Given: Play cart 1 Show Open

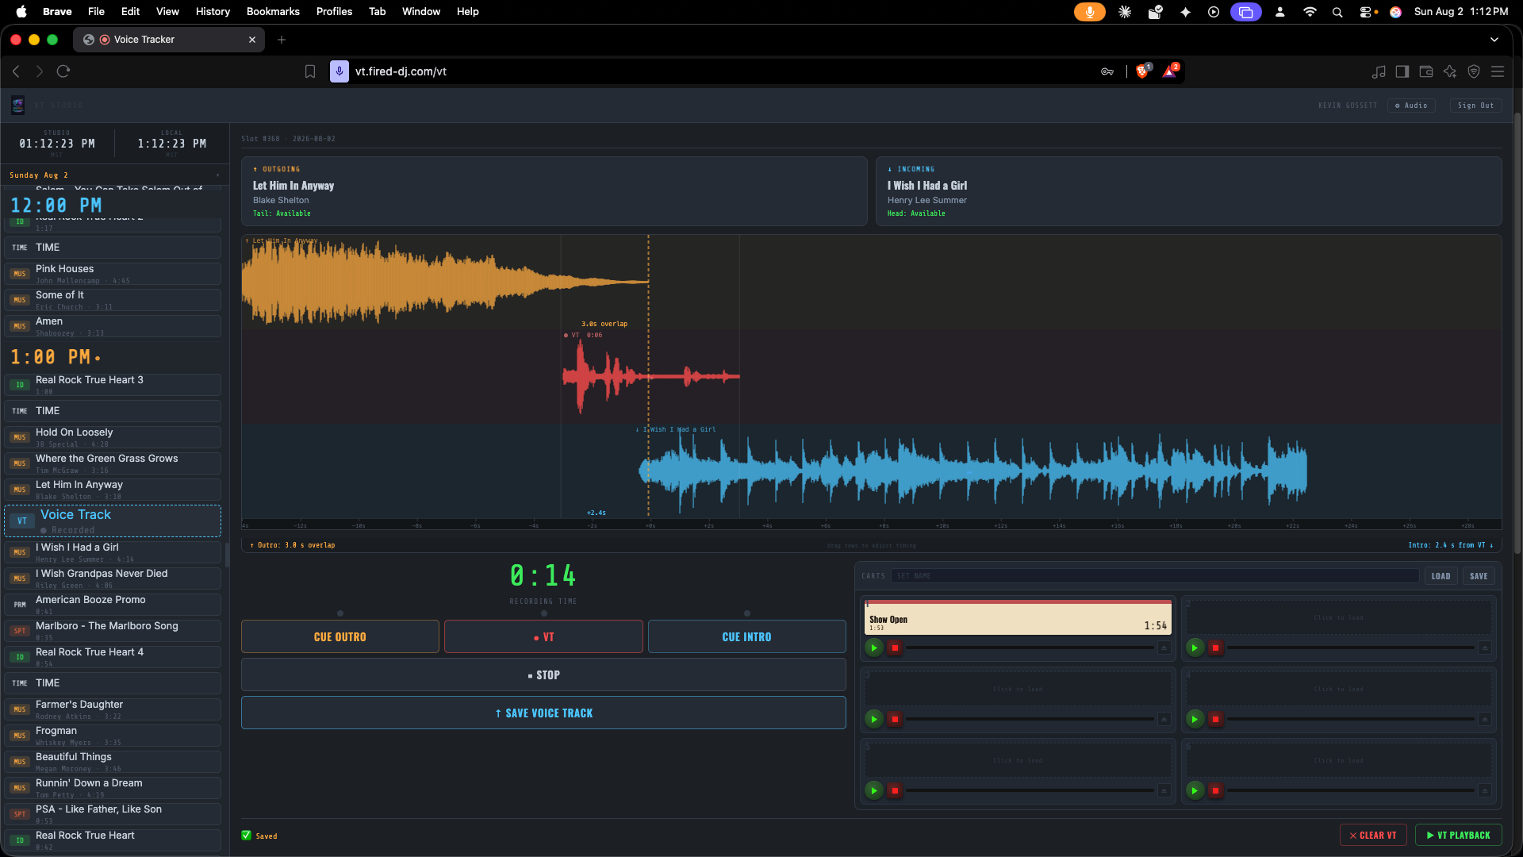Looking at the screenshot, I should click(x=873, y=648).
